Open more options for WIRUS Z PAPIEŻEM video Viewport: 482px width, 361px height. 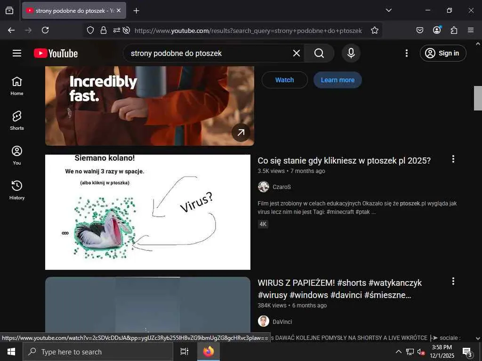click(453, 281)
